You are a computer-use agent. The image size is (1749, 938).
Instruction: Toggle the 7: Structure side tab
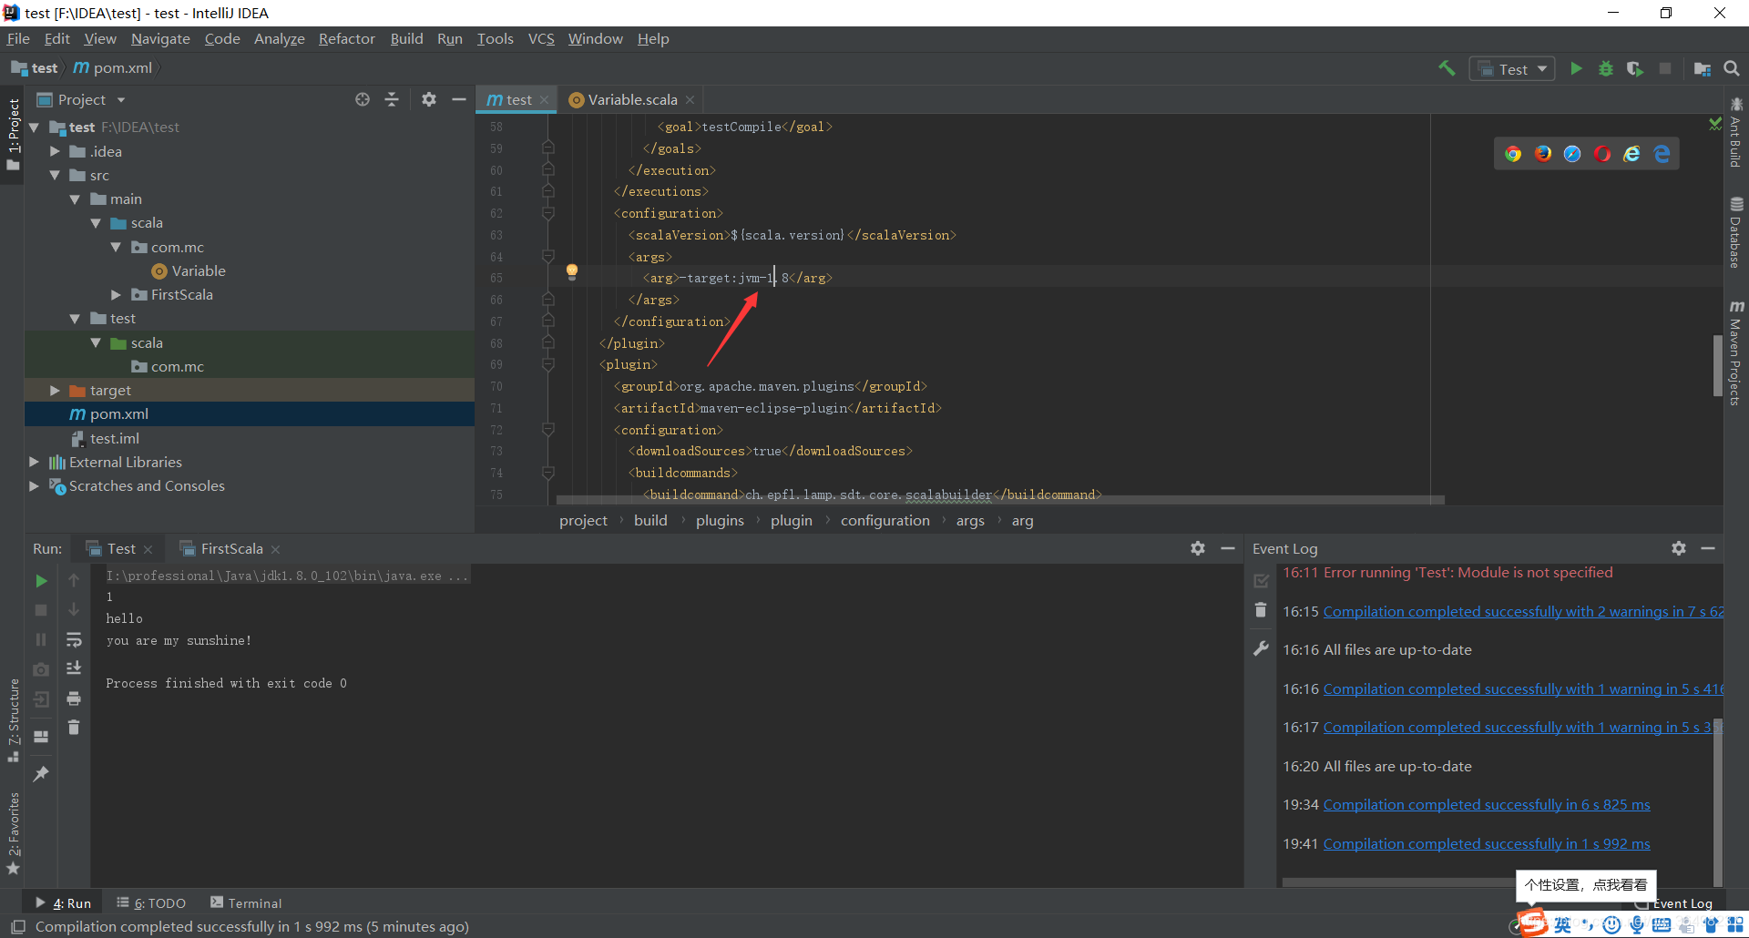13,721
